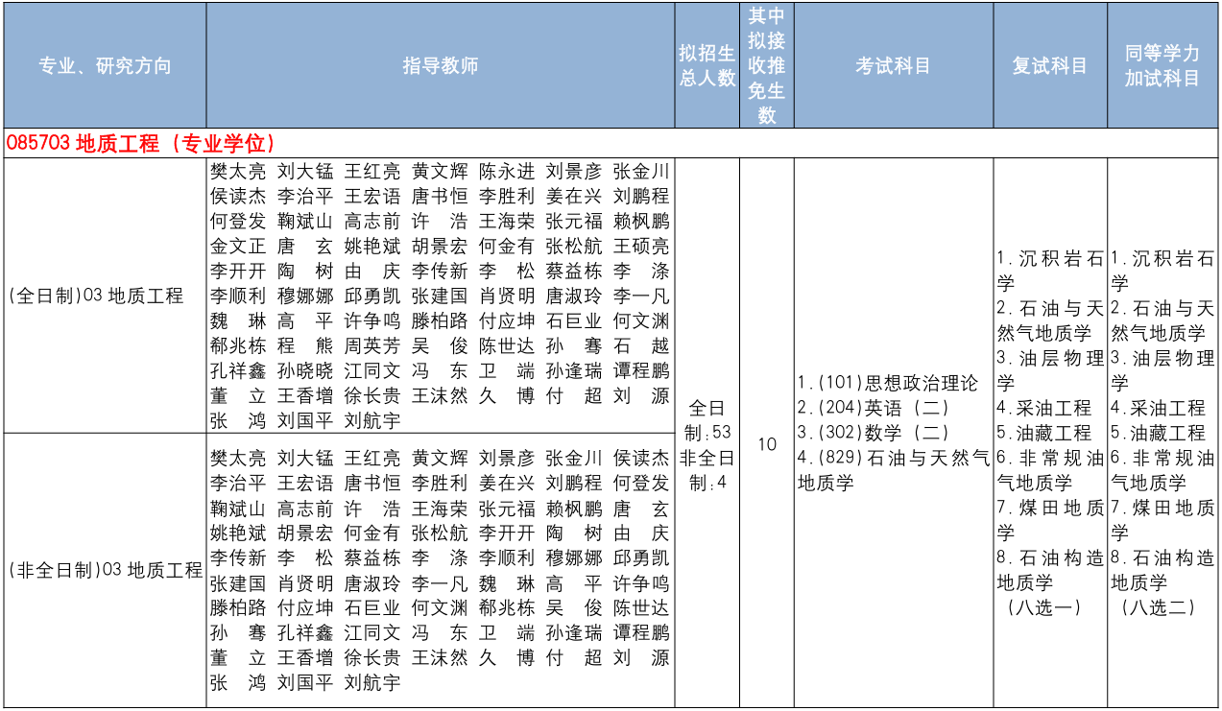Click advisor name 孙晓晓
The height and width of the screenshot is (711, 1222).
(x=305, y=371)
